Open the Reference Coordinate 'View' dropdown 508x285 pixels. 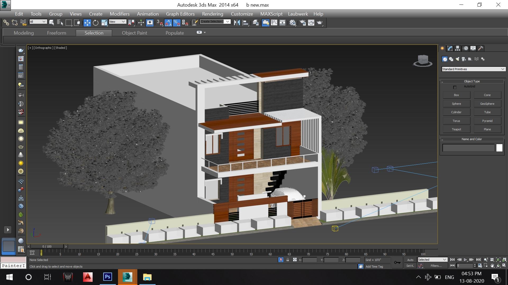click(117, 22)
